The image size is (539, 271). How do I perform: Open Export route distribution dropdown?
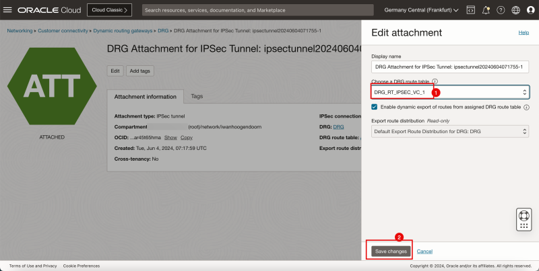(450, 131)
